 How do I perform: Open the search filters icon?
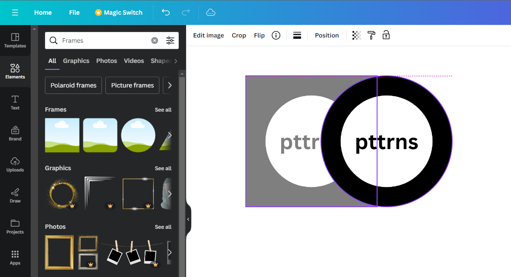tap(170, 40)
